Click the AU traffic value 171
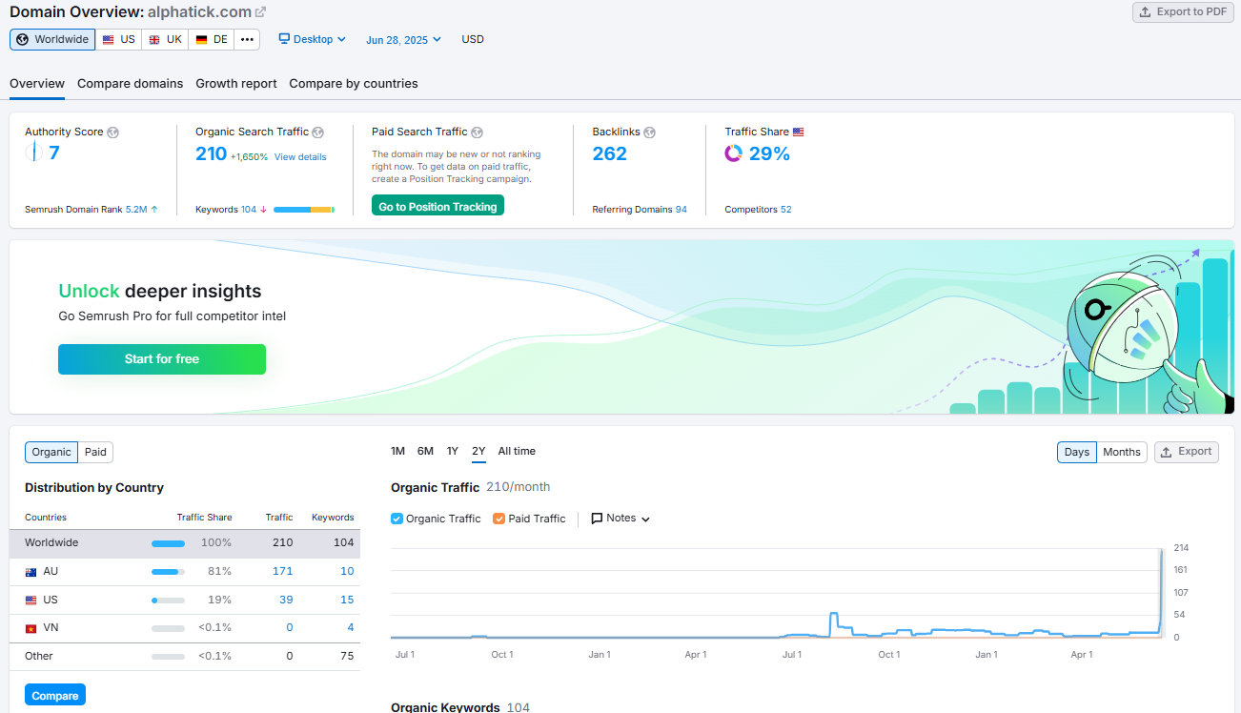This screenshot has width=1241, height=713. [282, 571]
